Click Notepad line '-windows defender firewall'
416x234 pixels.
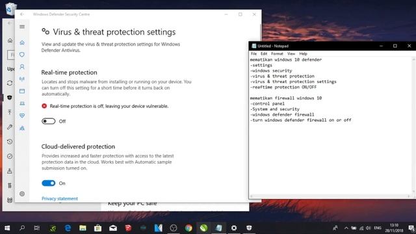(282, 114)
